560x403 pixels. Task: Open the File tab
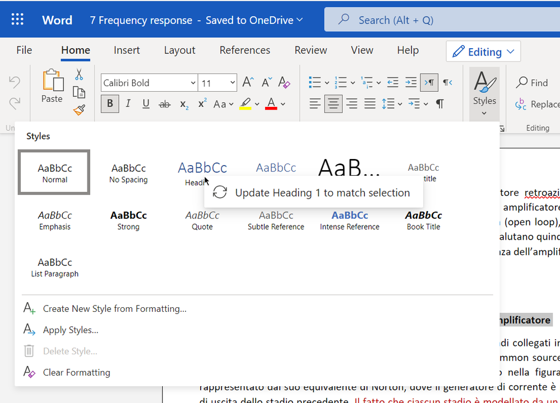24,50
